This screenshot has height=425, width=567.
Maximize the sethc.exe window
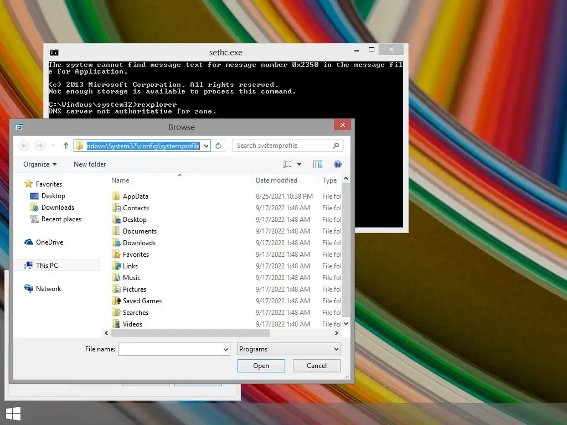click(372, 49)
